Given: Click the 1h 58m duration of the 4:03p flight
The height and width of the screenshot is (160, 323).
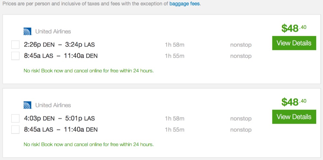Looking at the screenshot, I should tap(174, 119).
